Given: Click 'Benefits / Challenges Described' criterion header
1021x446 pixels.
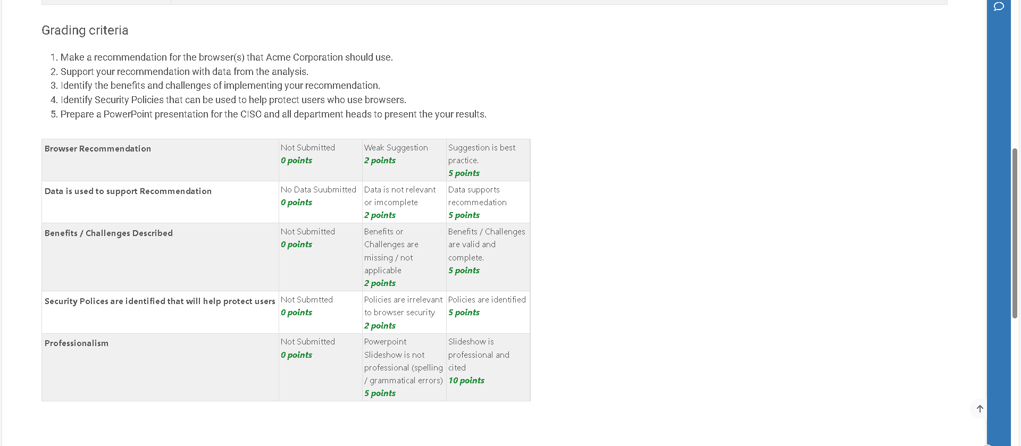Looking at the screenshot, I should point(160,257).
